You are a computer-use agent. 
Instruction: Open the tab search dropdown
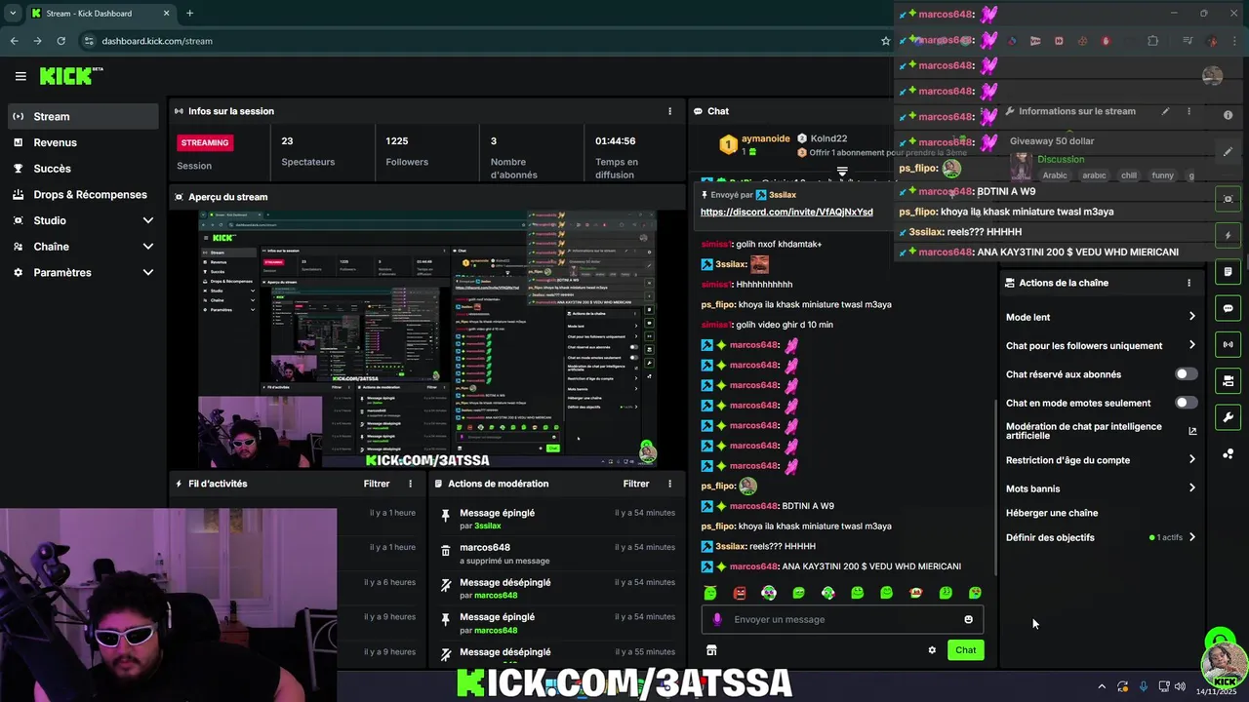click(13, 14)
